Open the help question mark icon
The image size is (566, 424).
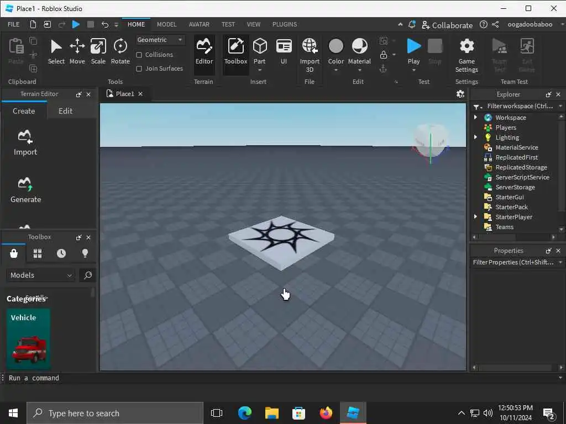483,24
